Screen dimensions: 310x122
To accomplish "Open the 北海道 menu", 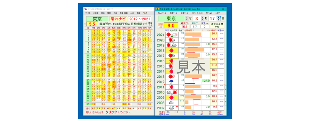I will click(x=95, y=13).
